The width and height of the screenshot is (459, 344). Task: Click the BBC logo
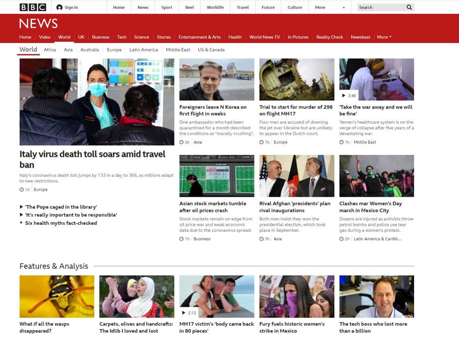(x=33, y=7)
